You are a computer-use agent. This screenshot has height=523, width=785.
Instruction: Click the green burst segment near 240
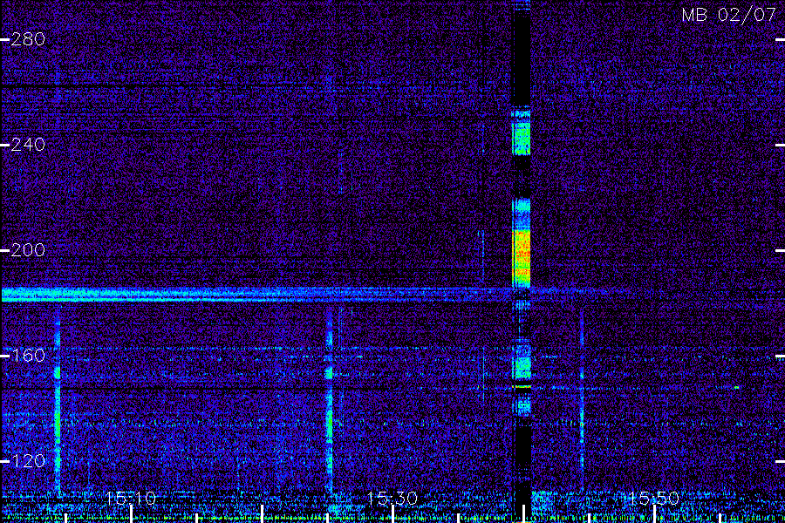point(522,139)
